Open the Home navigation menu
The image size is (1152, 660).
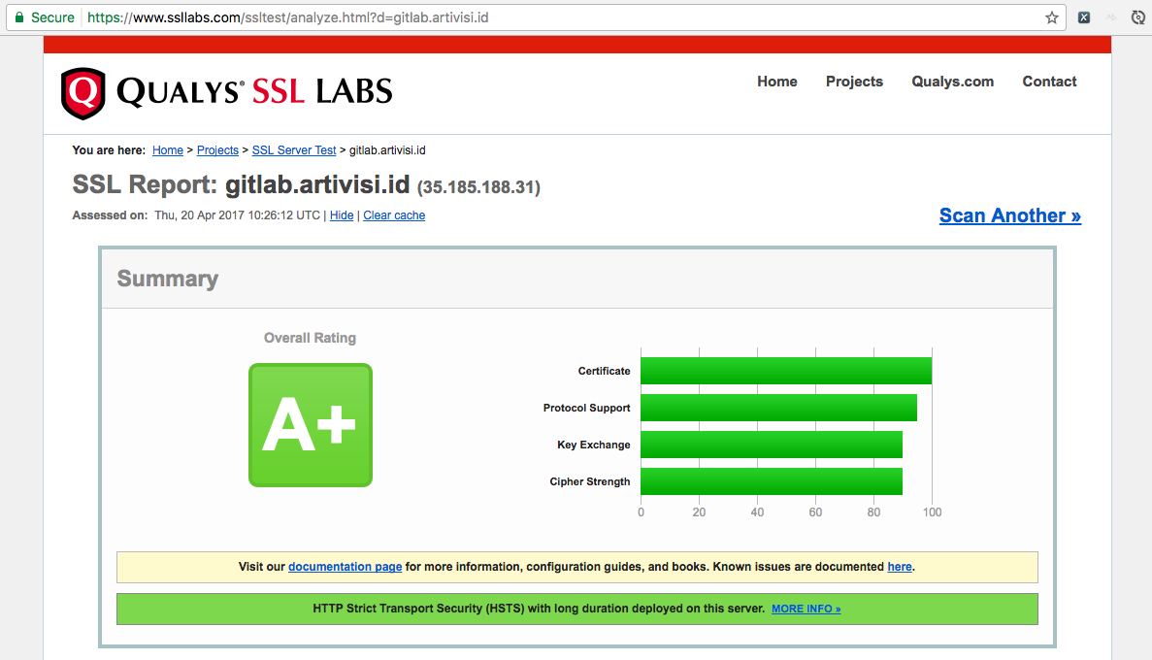coord(777,82)
